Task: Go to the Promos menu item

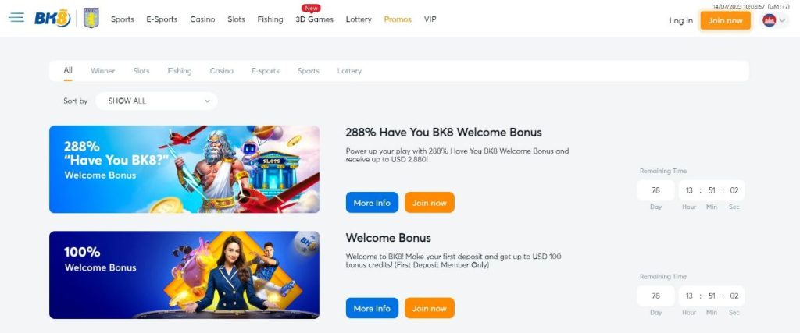Action: 398,19
